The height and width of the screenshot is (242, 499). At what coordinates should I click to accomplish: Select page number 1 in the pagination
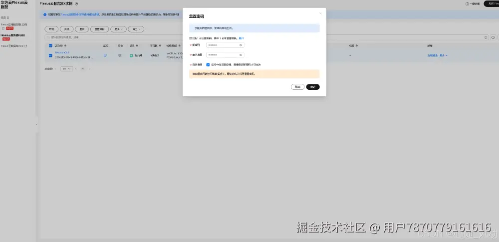[x=83, y=69]
